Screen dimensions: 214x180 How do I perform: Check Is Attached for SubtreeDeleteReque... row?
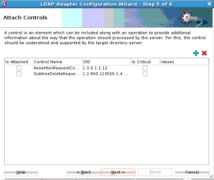tap(19, 74)
